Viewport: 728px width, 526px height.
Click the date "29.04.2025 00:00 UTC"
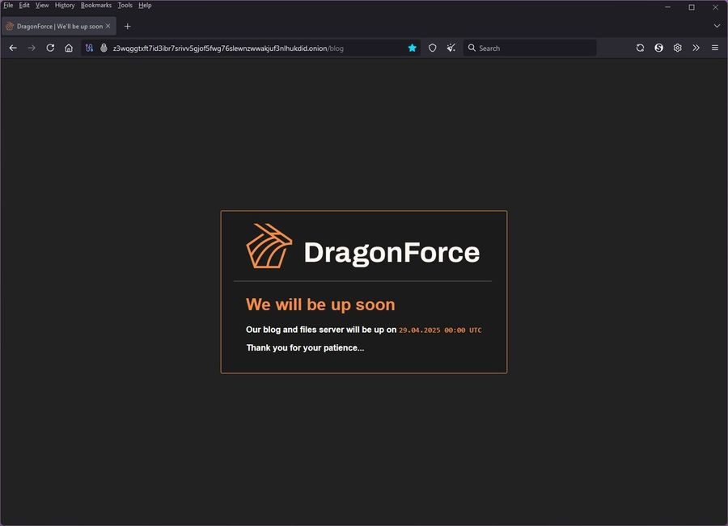(440, 330)
